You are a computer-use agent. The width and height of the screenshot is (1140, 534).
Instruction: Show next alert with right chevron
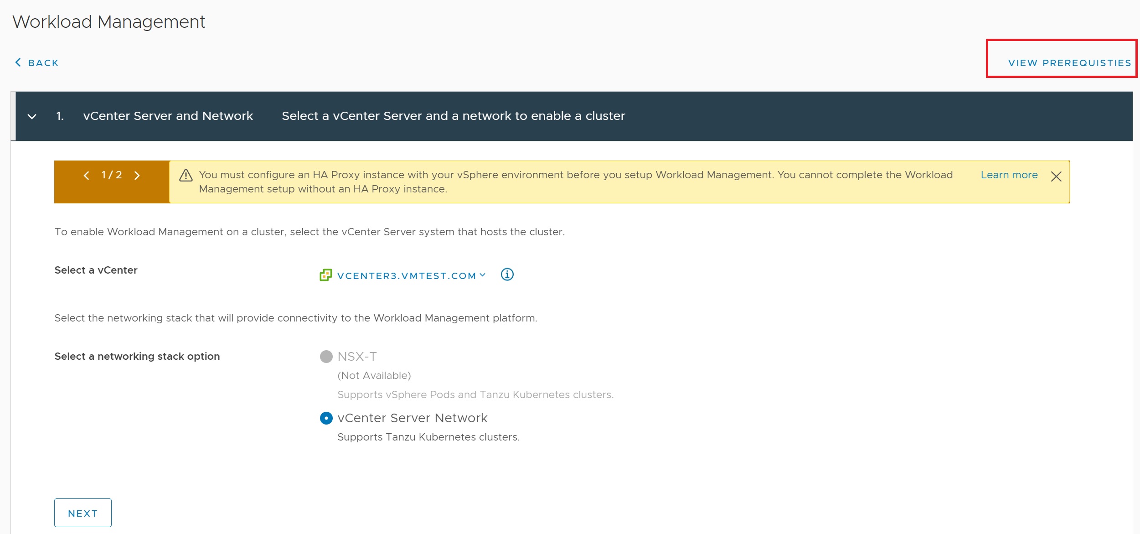pos(137,176)
